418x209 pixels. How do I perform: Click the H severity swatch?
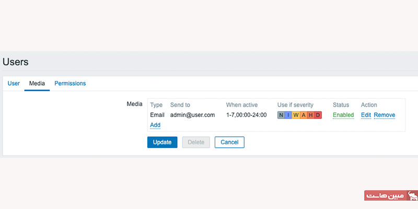click(310, 115)
